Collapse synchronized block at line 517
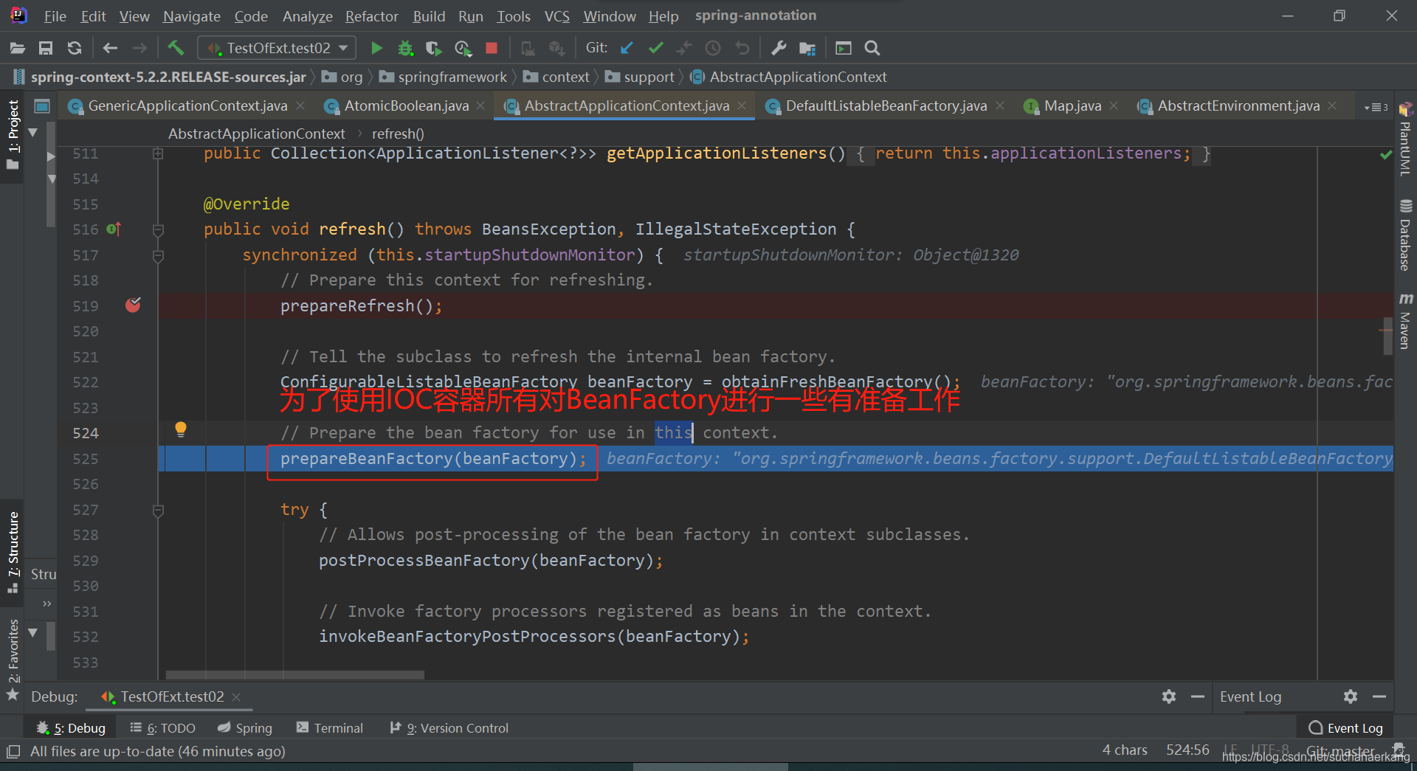1417x771 pixels. coord(158,256)
